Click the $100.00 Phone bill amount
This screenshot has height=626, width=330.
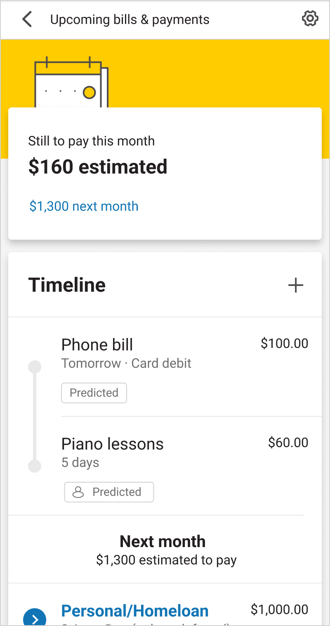(x=284, y=343)
